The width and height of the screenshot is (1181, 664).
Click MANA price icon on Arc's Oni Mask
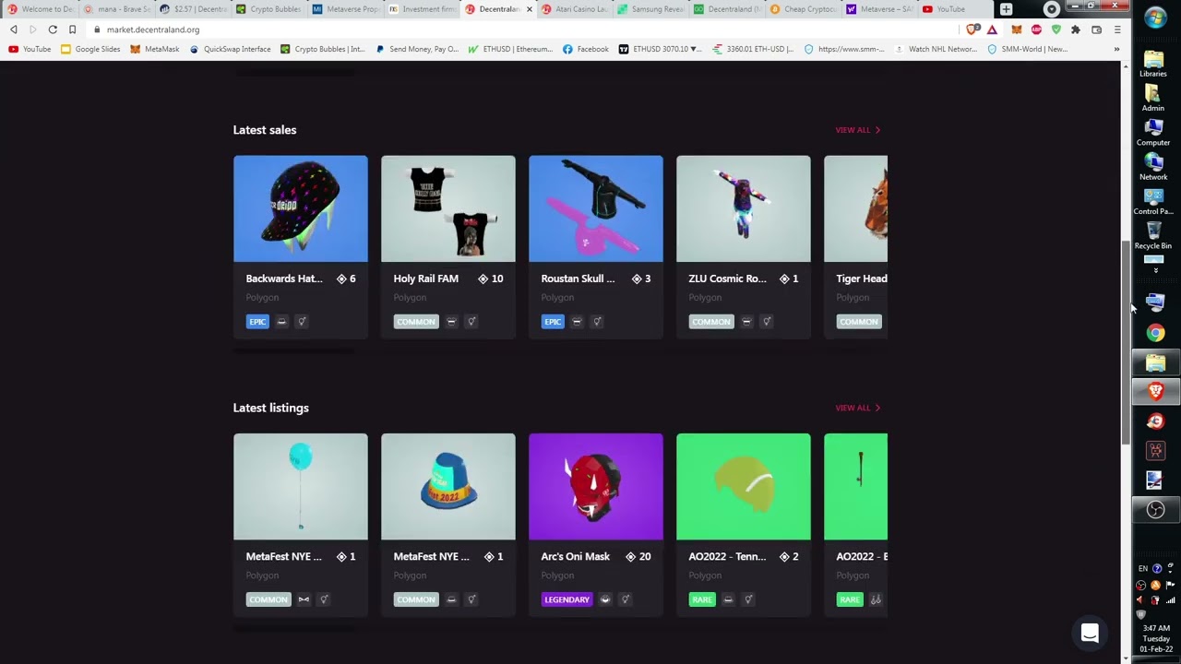[x=630, y=556]
